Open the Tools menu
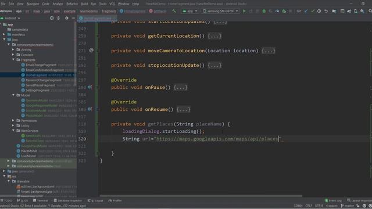 (103, 4)
